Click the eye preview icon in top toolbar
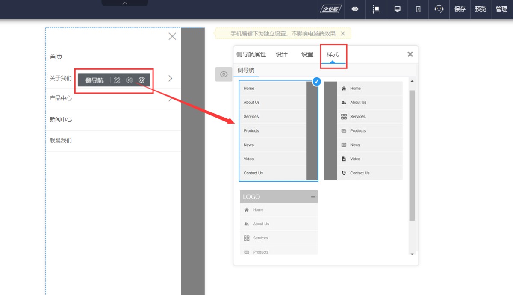Viewport: 513px width, 295px height. point(355,9)
